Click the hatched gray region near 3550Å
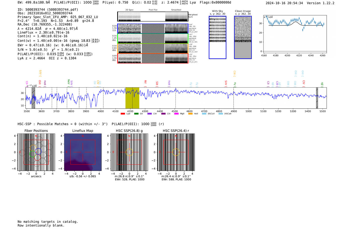 tap(33, 98)
